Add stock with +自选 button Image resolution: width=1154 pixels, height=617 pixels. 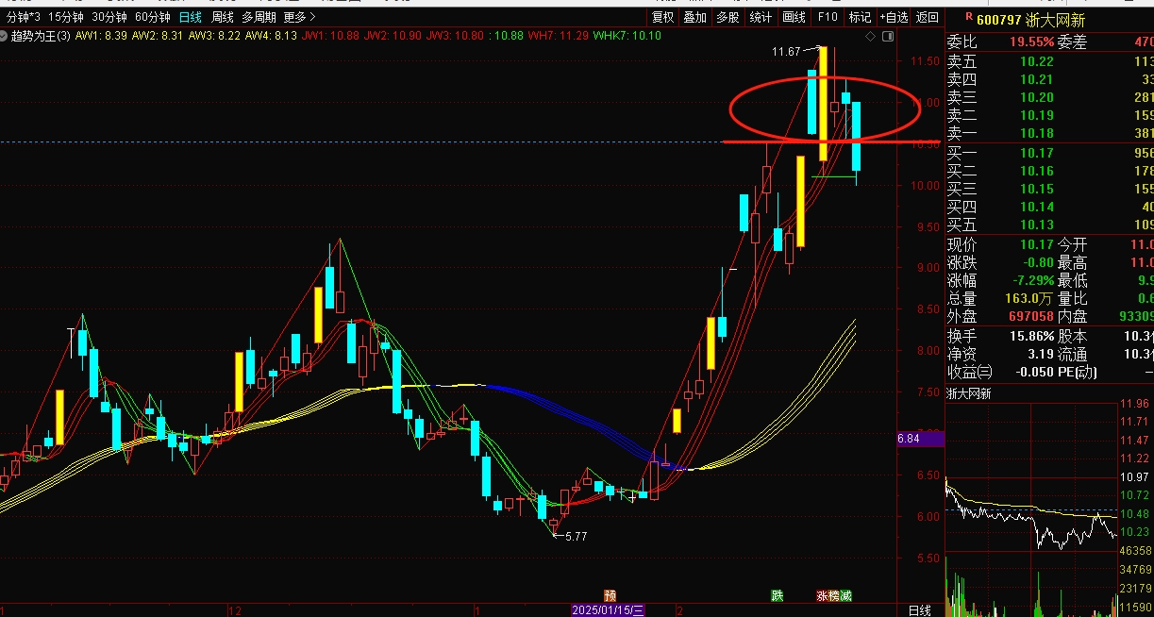click(895, 17)
